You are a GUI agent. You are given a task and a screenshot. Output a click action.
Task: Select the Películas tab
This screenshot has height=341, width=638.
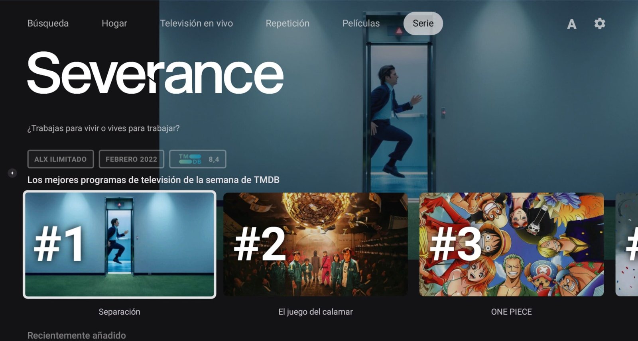click(361, 24)
